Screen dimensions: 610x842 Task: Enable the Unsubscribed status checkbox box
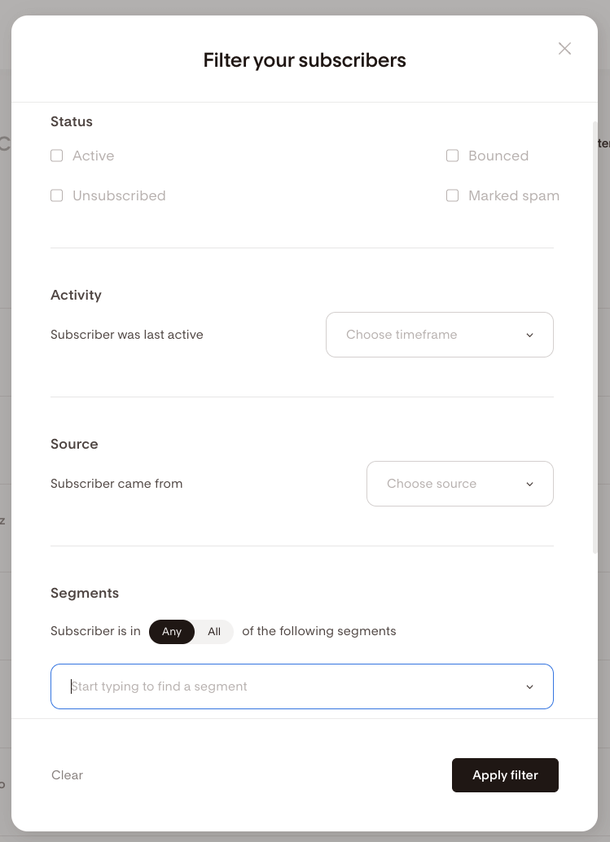(x=57, y=195)
